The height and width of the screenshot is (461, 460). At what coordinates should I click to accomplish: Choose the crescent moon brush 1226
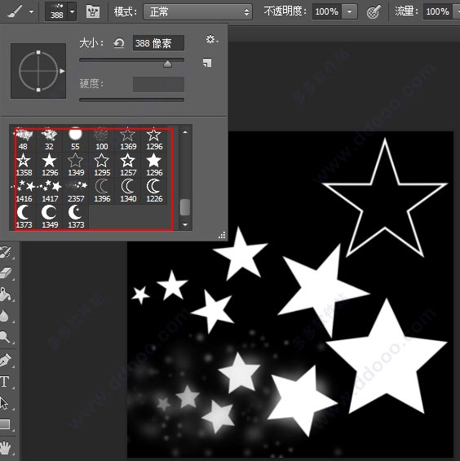[154, 190]
